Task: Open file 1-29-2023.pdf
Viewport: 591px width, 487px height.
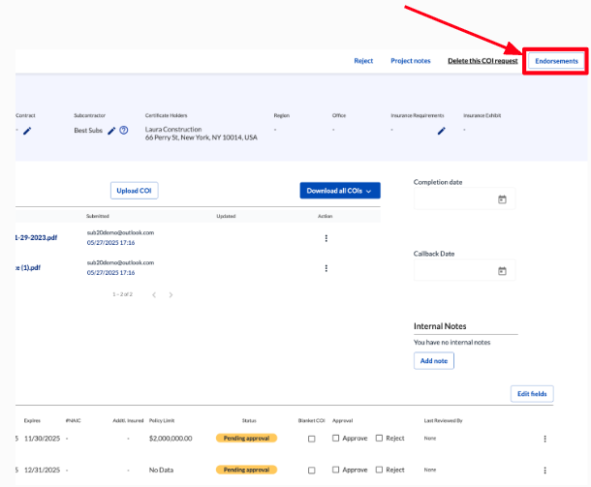Action: [36, 237]
